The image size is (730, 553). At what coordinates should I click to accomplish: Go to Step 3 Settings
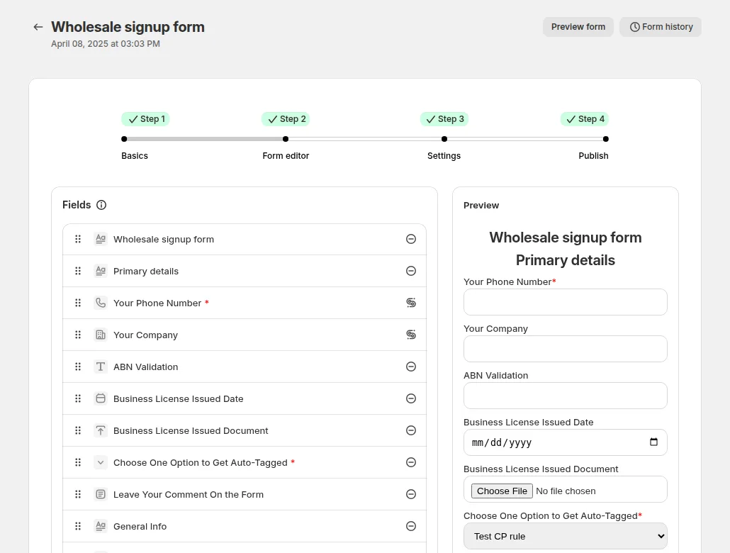pyautogui.click(x=444, y=119)
